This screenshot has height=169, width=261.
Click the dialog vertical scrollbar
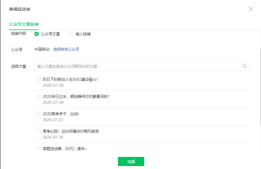[260, 87]
